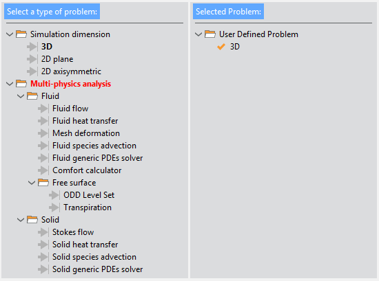
Task: Click the folder icon of User Defined Problem
Action: 210,34
